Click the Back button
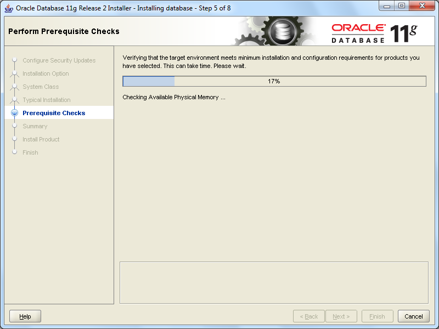Image resolution: width=439 pixels, height=329 pixels. point(308,316)
